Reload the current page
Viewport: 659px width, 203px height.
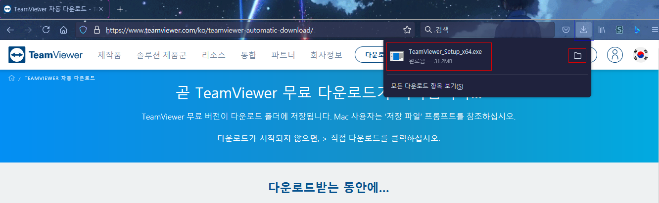point(46,30)
